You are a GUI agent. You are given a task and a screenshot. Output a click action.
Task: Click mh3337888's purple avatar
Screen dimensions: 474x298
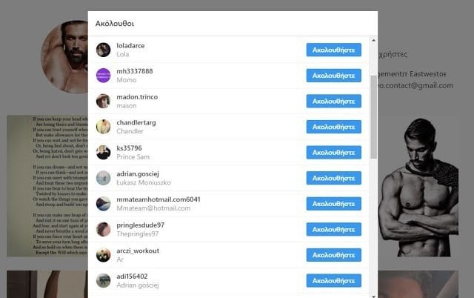click(104, 76)
